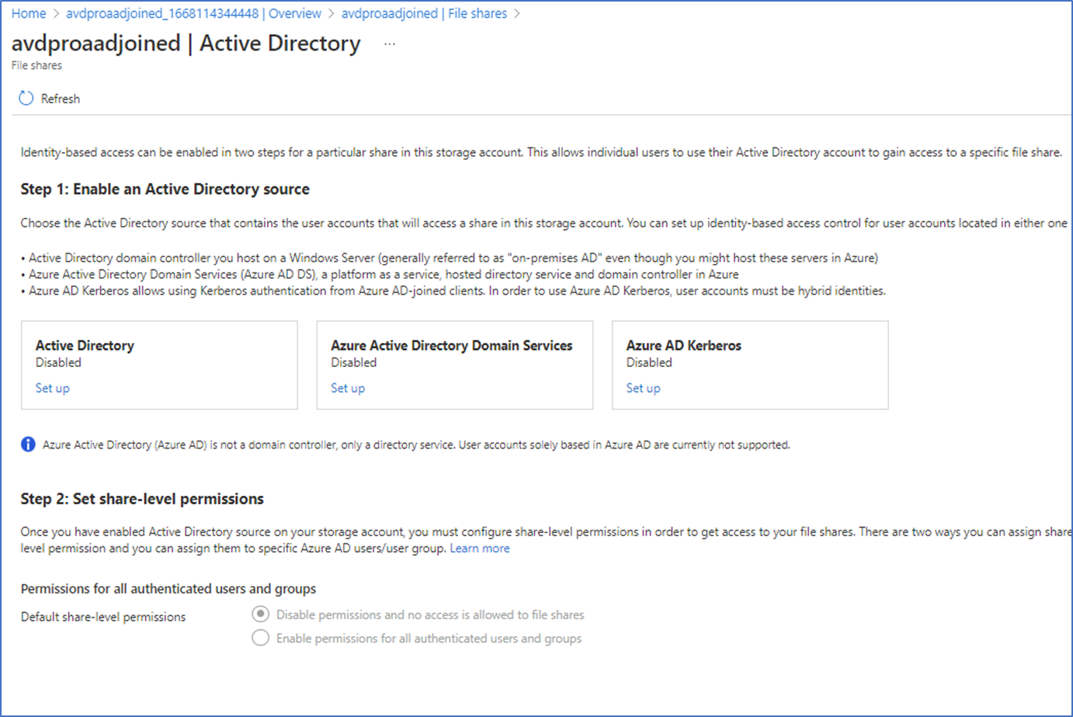Click the Default share-level permissions label
Screen dimensions: 1073x717
pos(103,617)
